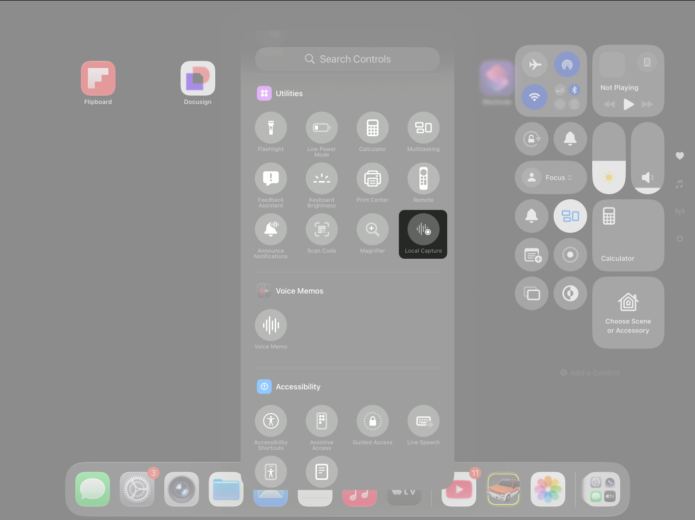Click Choose Scene or Accessory

[x=628, y=313]
